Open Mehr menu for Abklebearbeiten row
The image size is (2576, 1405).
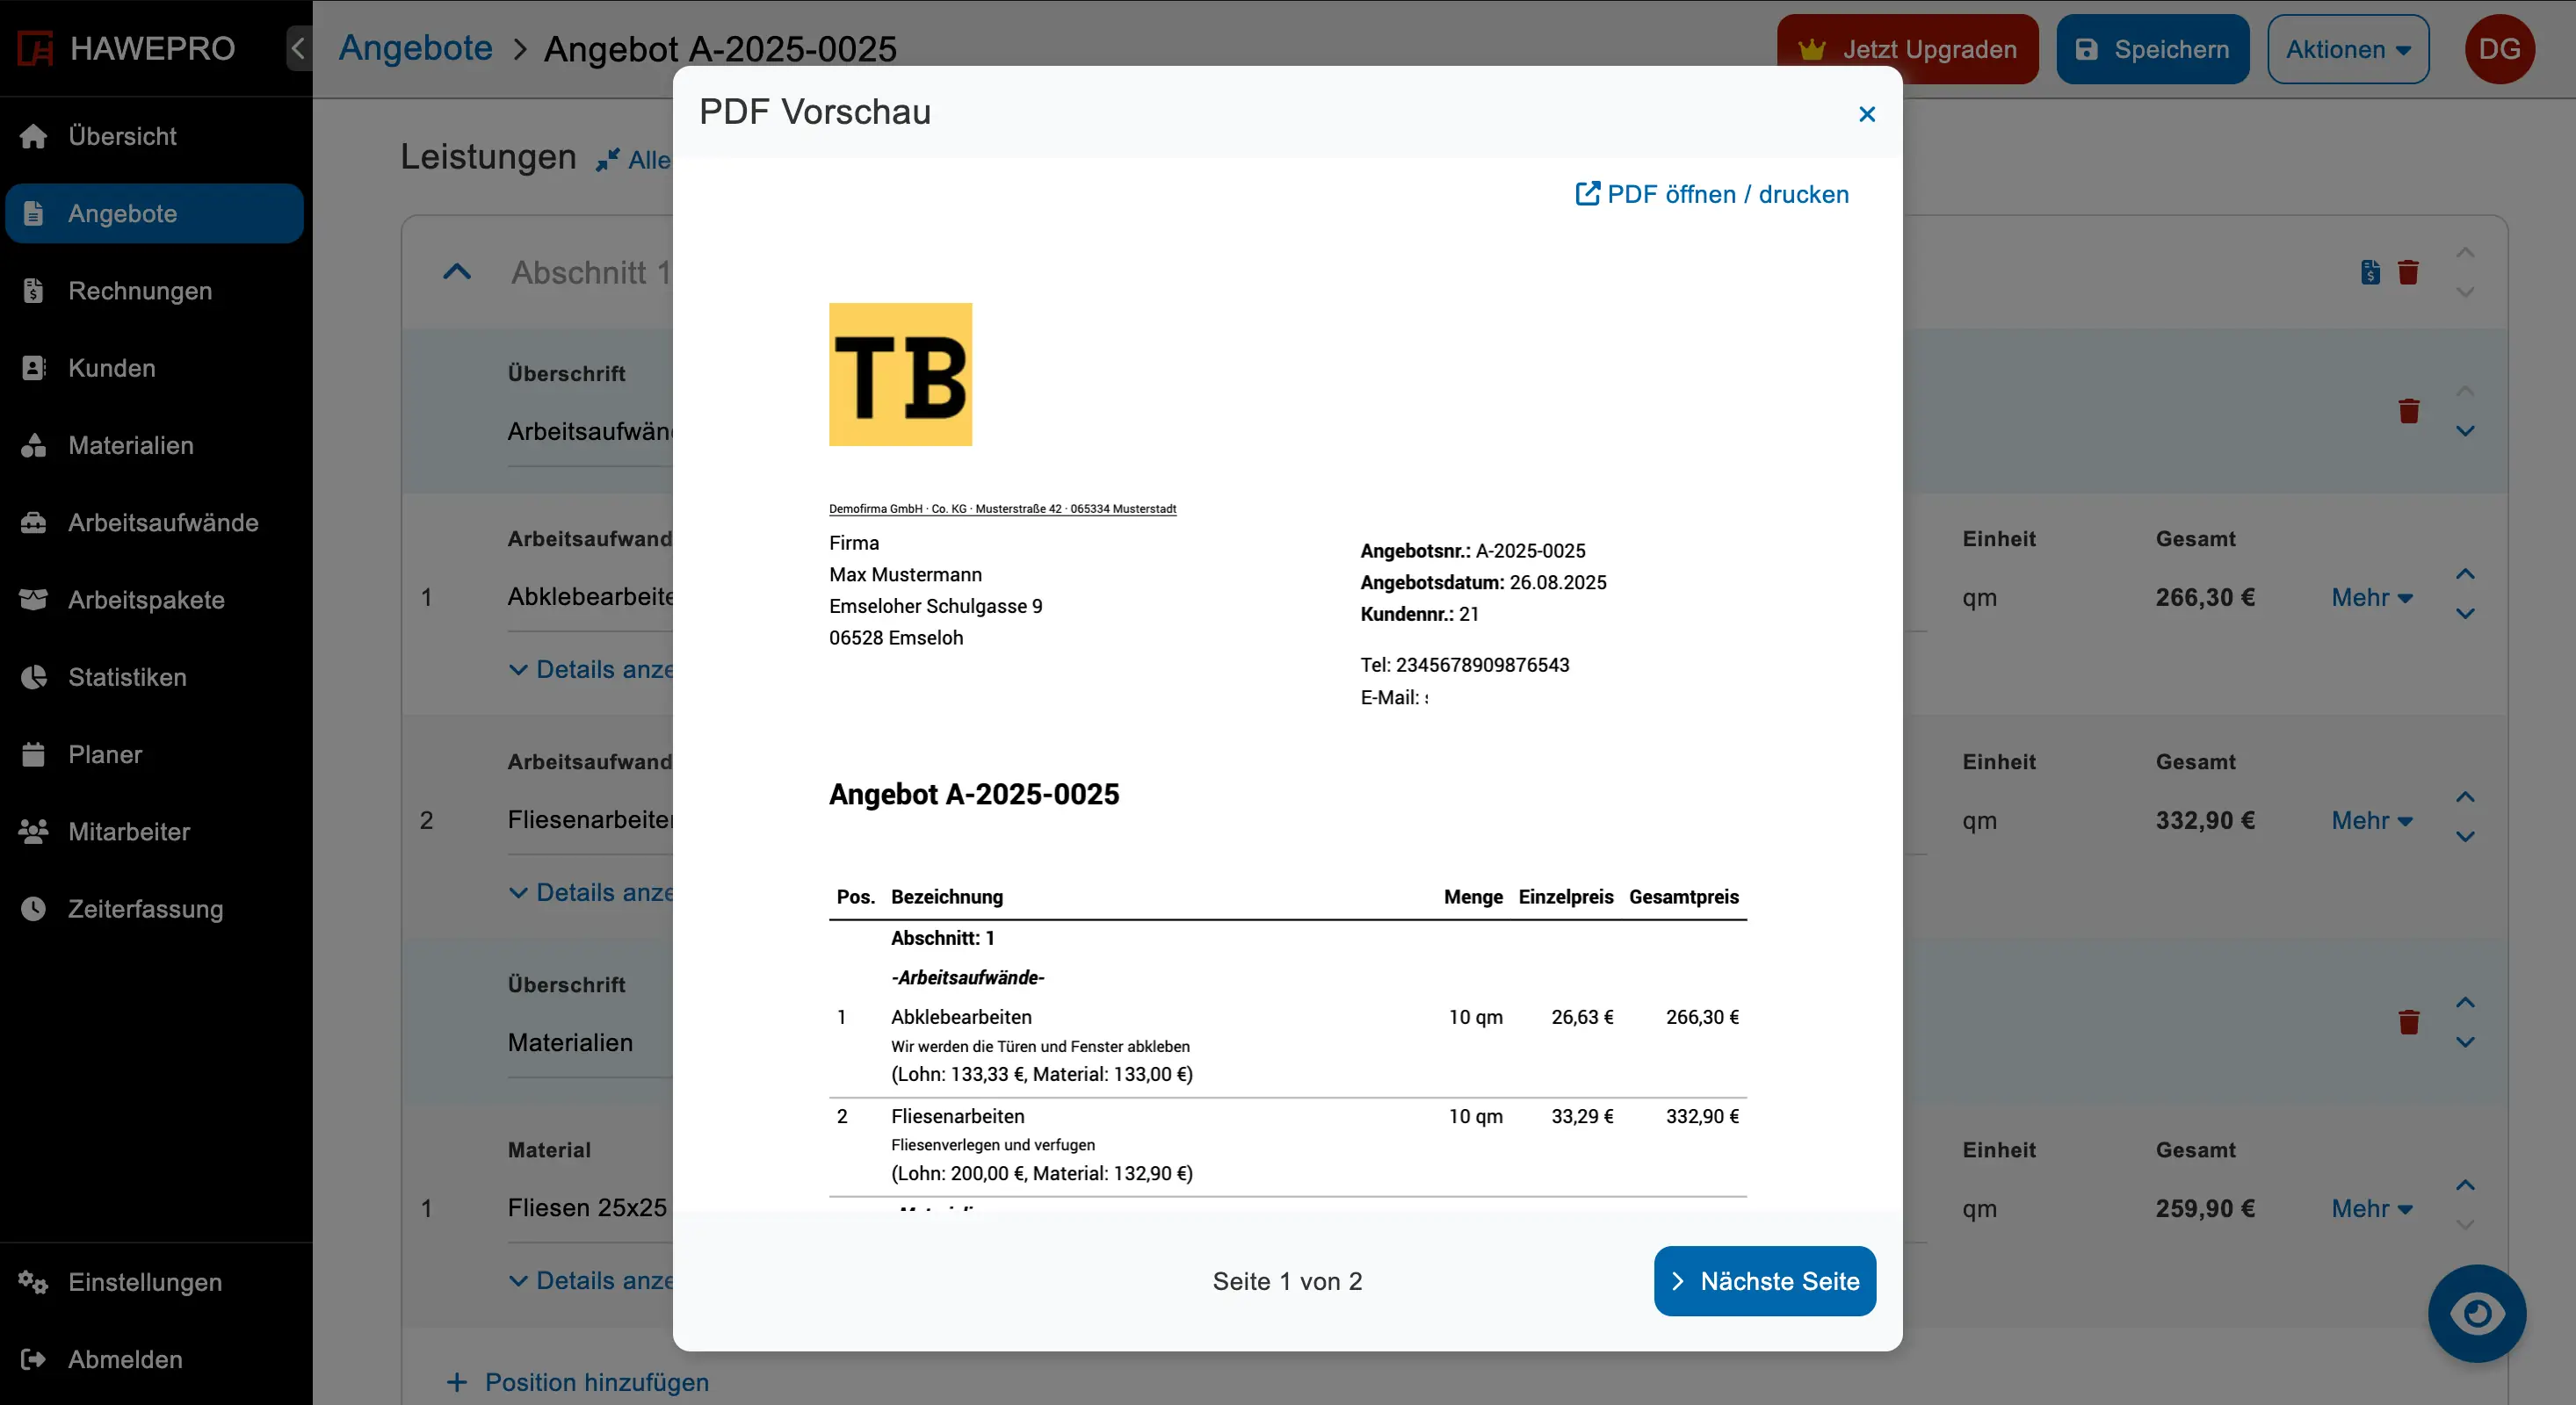coord(2372,598)
